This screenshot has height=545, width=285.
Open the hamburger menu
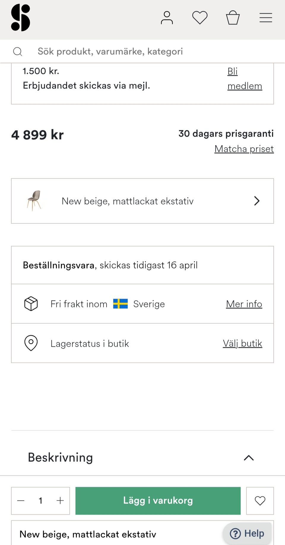click(x=266, y=18)
